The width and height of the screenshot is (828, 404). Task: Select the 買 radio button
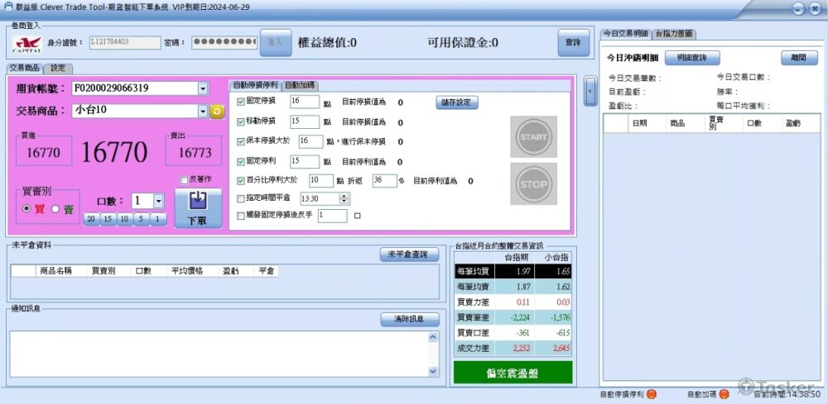pyautogui.click(x=26, y=209)
